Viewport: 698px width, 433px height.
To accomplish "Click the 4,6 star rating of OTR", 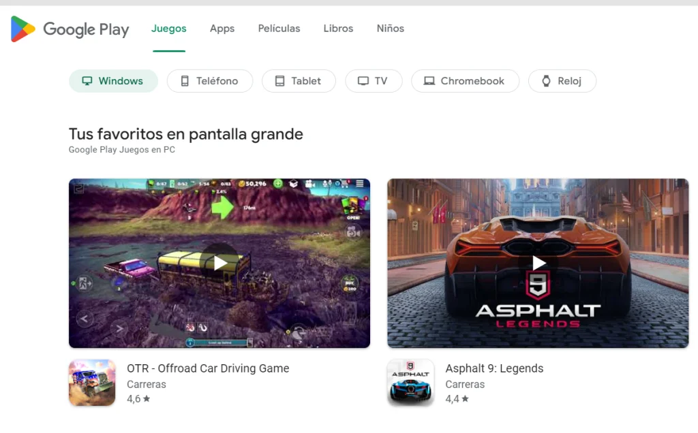I will coord(138,399).
